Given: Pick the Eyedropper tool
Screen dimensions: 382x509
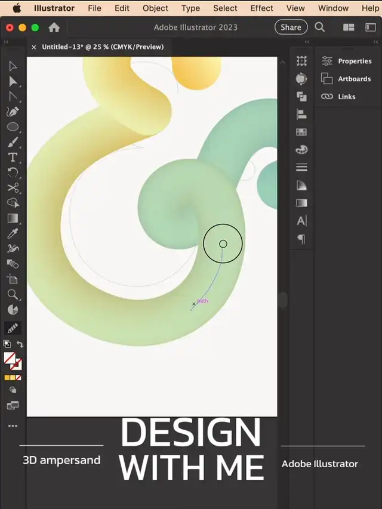Looking at the screenshot, I should (x=13, y=233).
